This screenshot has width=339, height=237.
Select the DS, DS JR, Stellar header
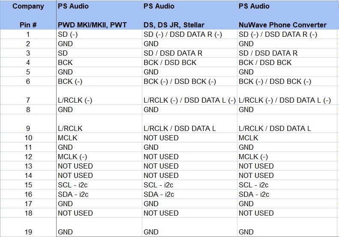coord(174,25)
